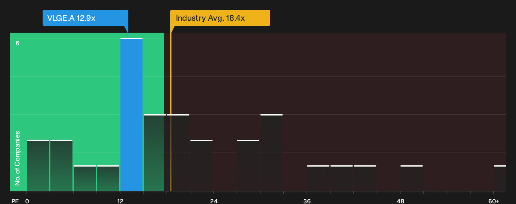Click the x-axis label 36
The image size is (516, 204).
point(307,201)
